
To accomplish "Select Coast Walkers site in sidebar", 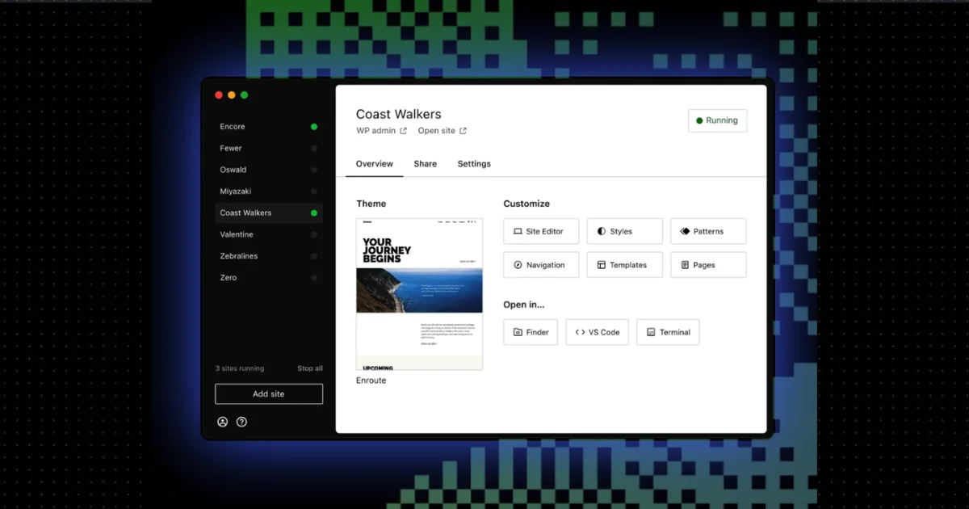I will point(269,213).
